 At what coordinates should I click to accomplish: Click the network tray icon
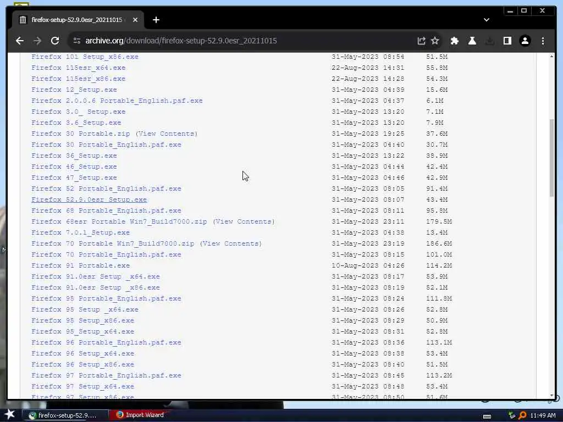[x=512, y=415]
